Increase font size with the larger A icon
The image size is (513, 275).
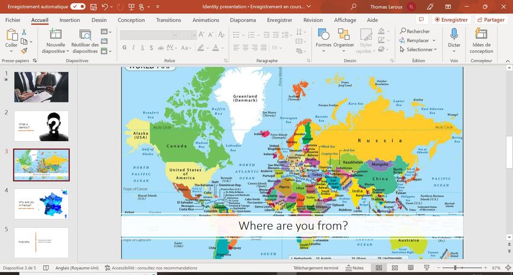(202, 34)
